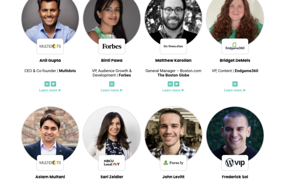This screenshot has height=183, width=283.
Task: Click Binti Pawa's LinkedIn icon
Action: 112,84
